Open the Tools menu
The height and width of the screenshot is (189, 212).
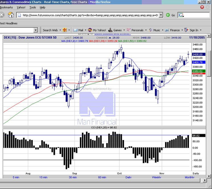pos(33,7)
